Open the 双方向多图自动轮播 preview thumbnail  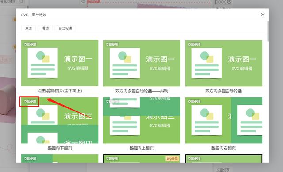224,63
